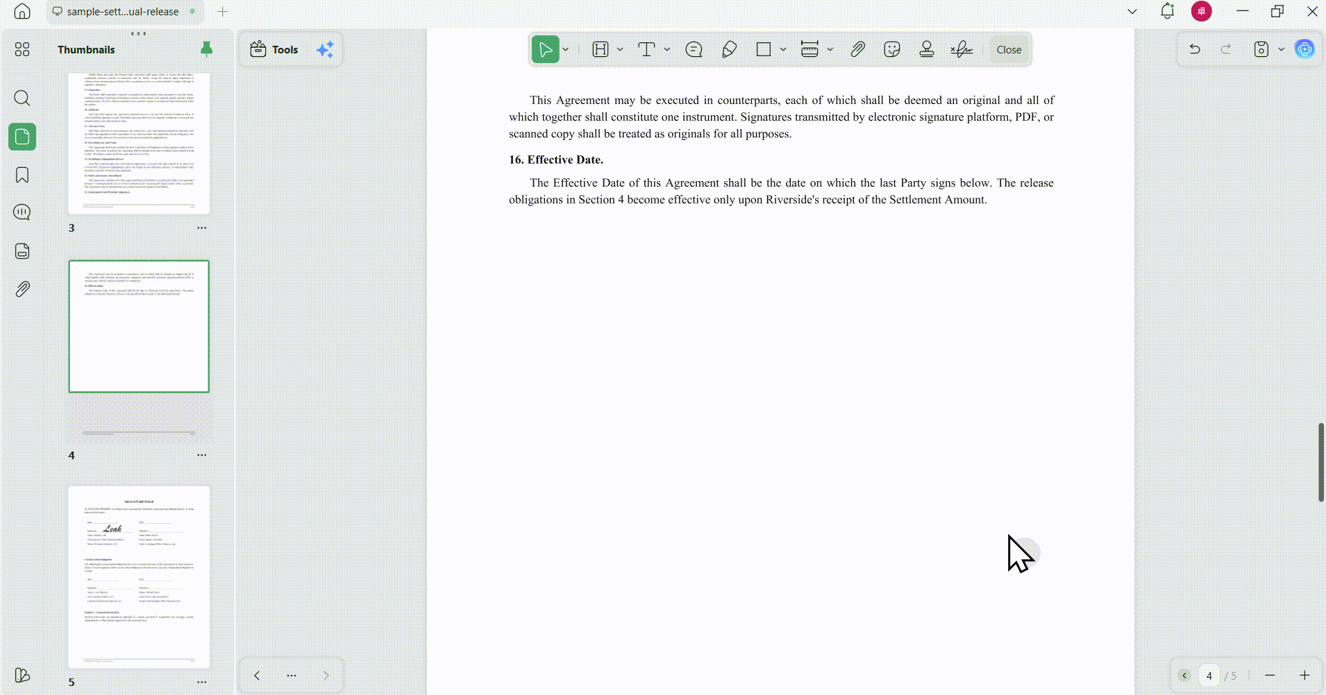Click the Thumbnails panel drag handle dots
This screenshot has height=695, width=1326.
138,33
